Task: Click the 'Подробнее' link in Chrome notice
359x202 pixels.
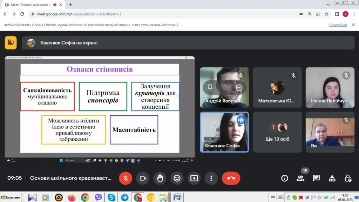Action: [338, 25]
